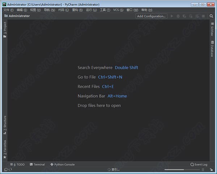Click the Administrator breadcrumb folder

point(17,16)
